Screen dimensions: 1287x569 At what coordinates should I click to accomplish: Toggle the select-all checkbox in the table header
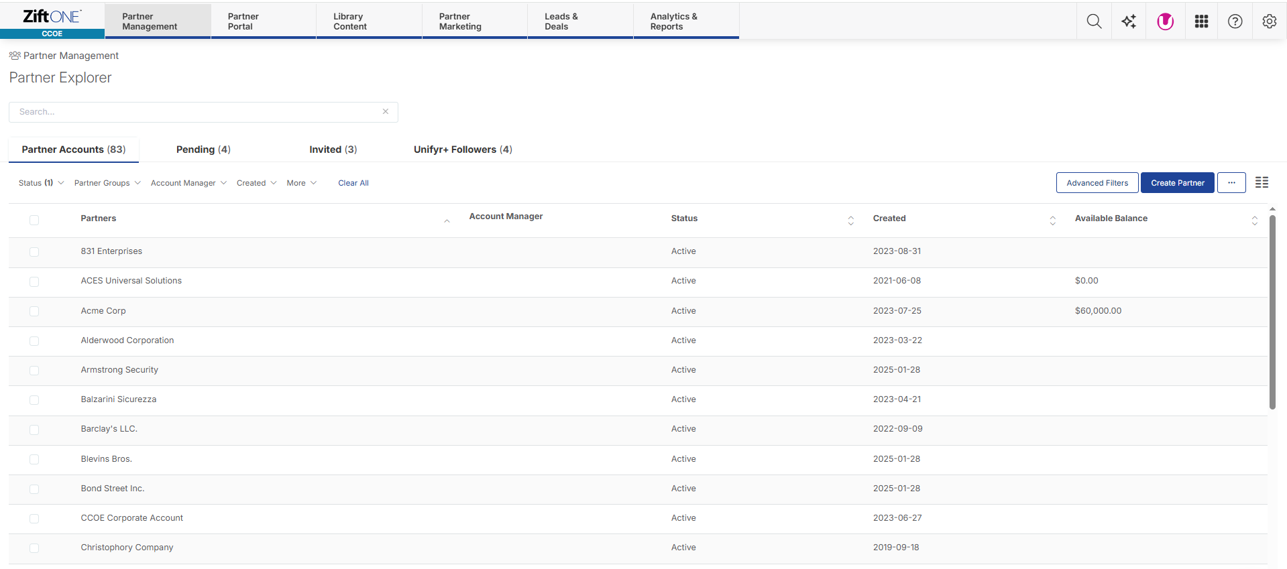click(x=34, y=220)
